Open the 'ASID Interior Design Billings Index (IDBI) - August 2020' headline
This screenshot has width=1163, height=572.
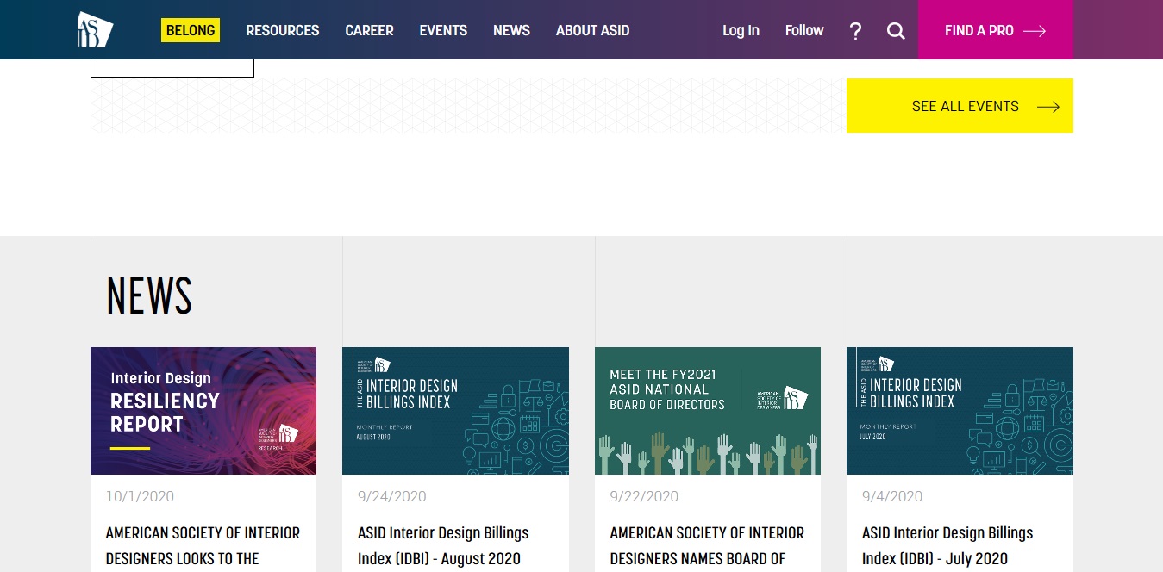coord(443,546)
